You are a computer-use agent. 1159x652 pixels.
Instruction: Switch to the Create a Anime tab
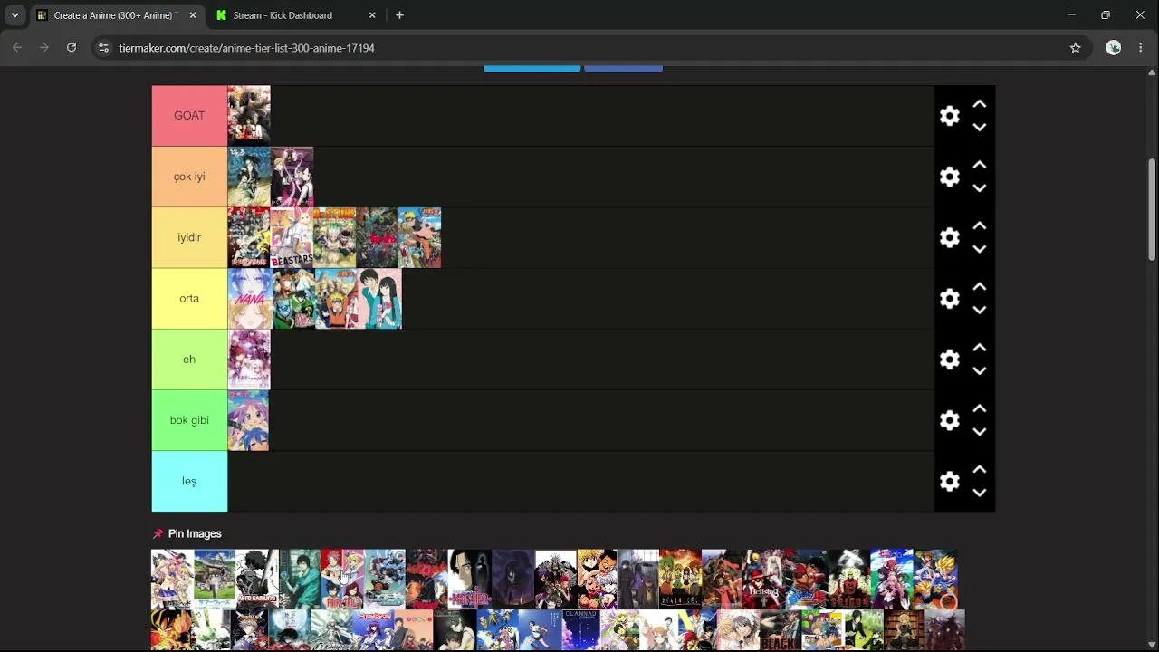(118, 15)
